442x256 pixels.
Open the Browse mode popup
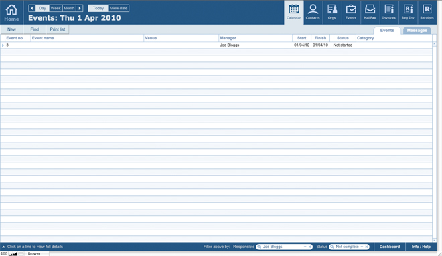pos(34,254)
